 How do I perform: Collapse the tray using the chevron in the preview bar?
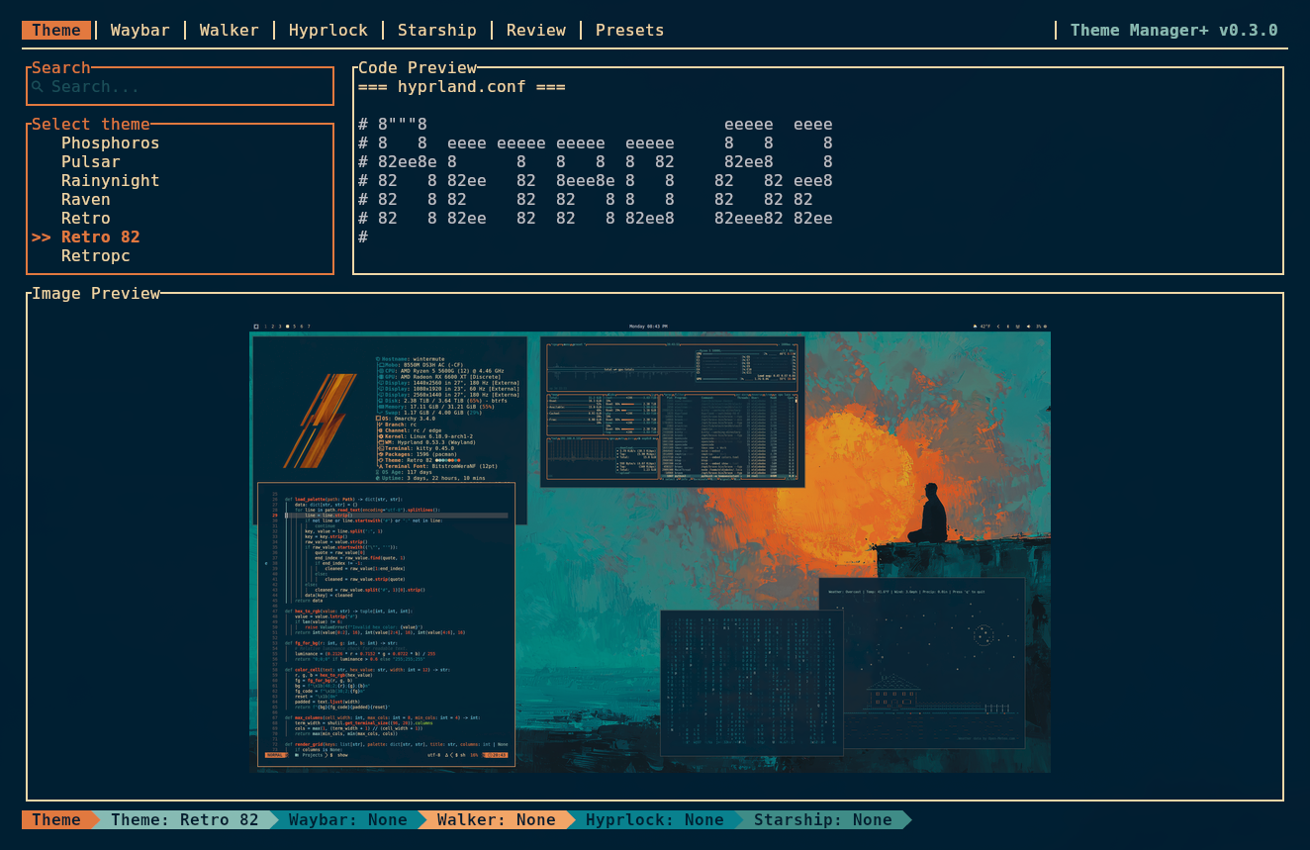pos(998,326)
